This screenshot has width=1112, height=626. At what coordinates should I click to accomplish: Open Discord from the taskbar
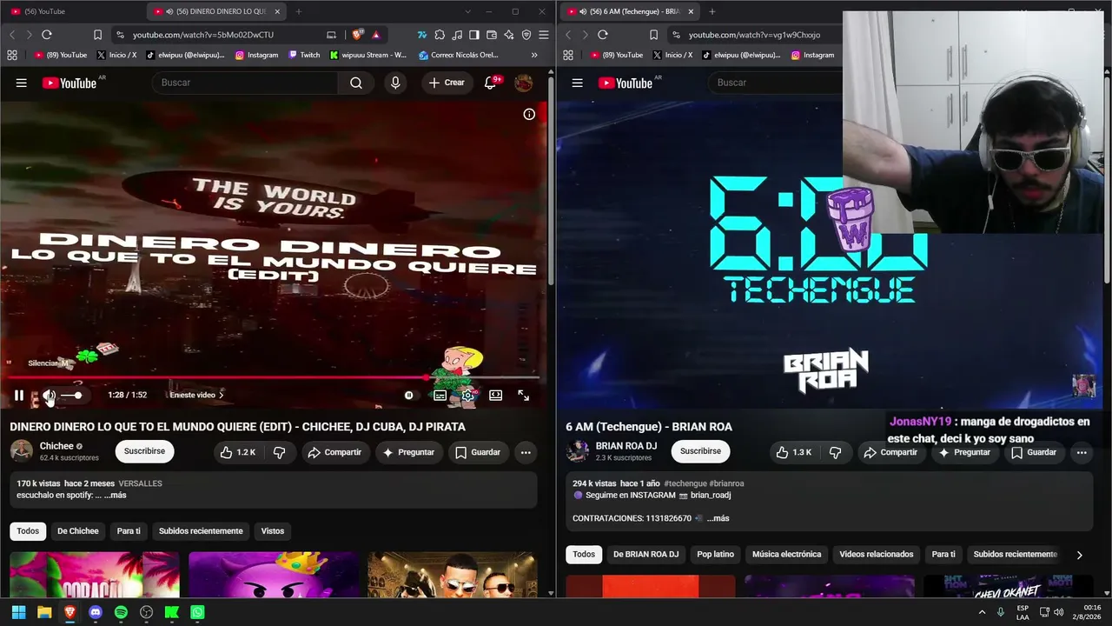click(x=96, y=612)
